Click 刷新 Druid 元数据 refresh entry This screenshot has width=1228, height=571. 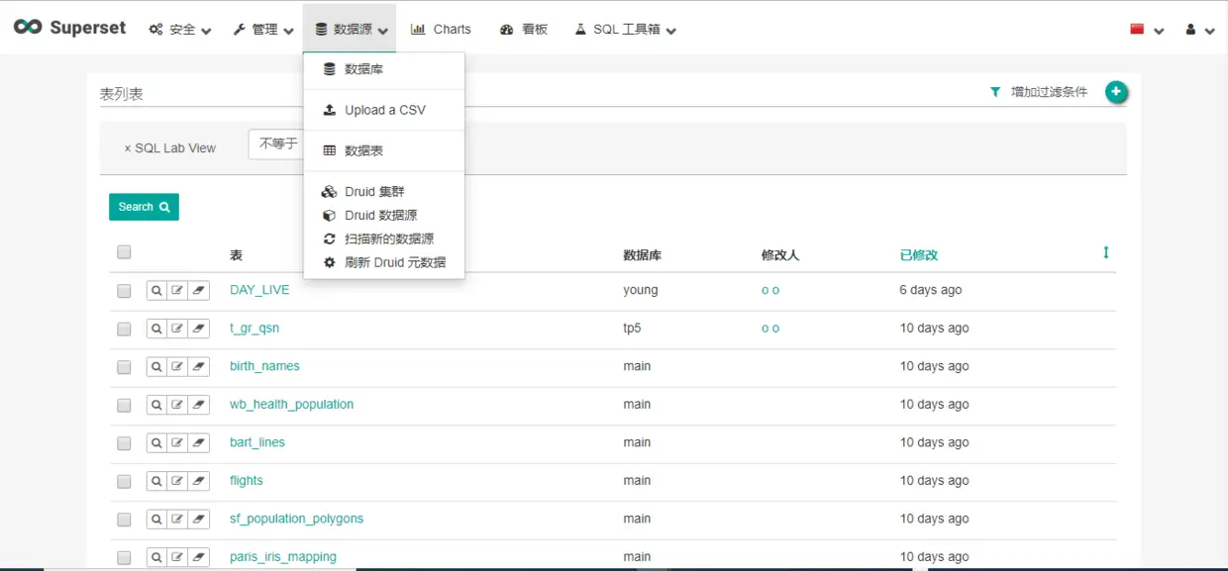[x=383, y=262]
